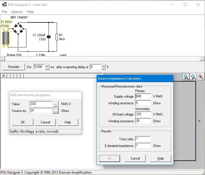Select the BR1 bridge rectifier diode symbol
The width and height of the screenshot is (205, 175).
18,29
